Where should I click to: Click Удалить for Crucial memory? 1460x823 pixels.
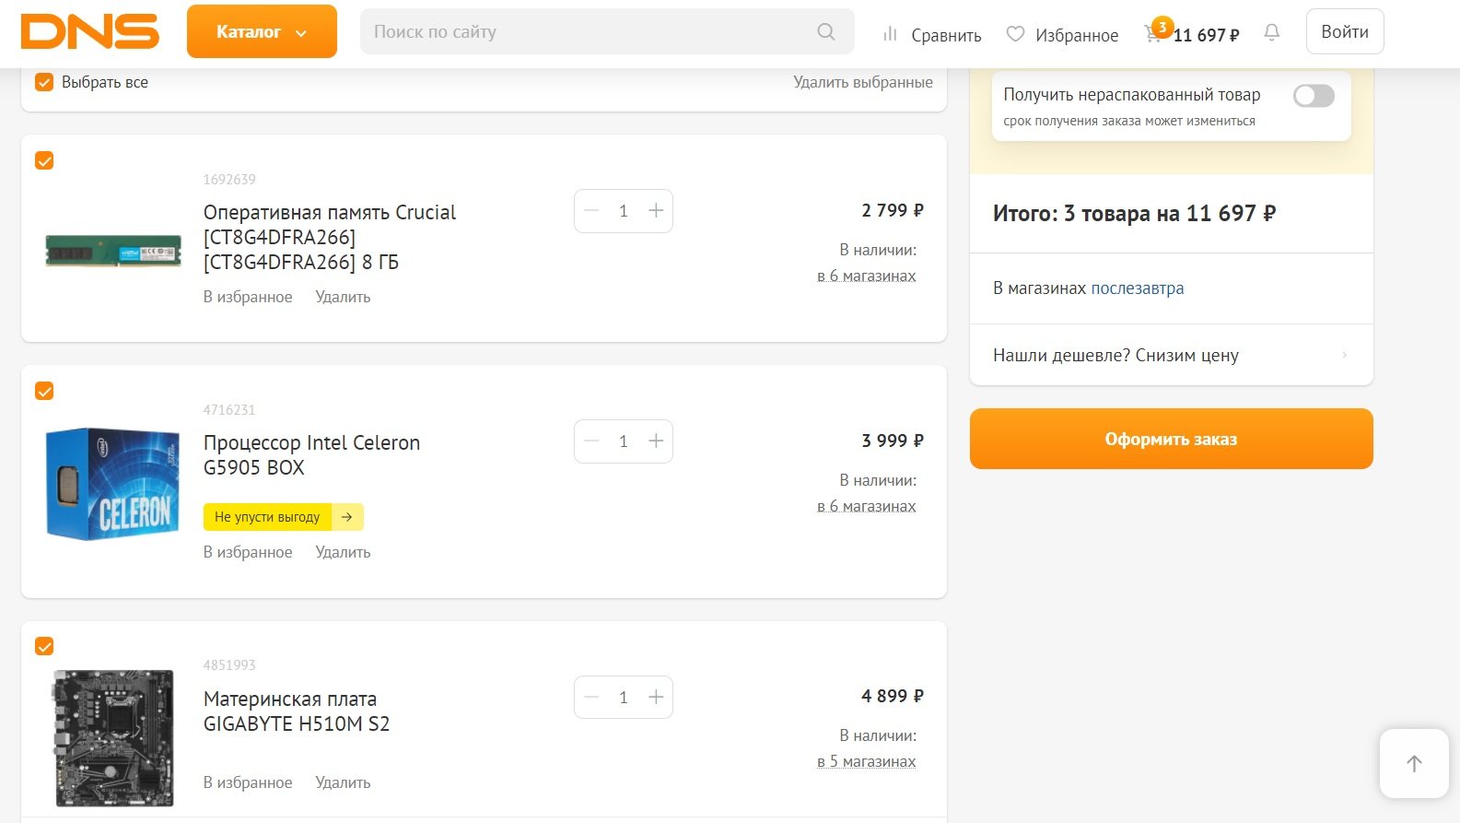(343, 297)
